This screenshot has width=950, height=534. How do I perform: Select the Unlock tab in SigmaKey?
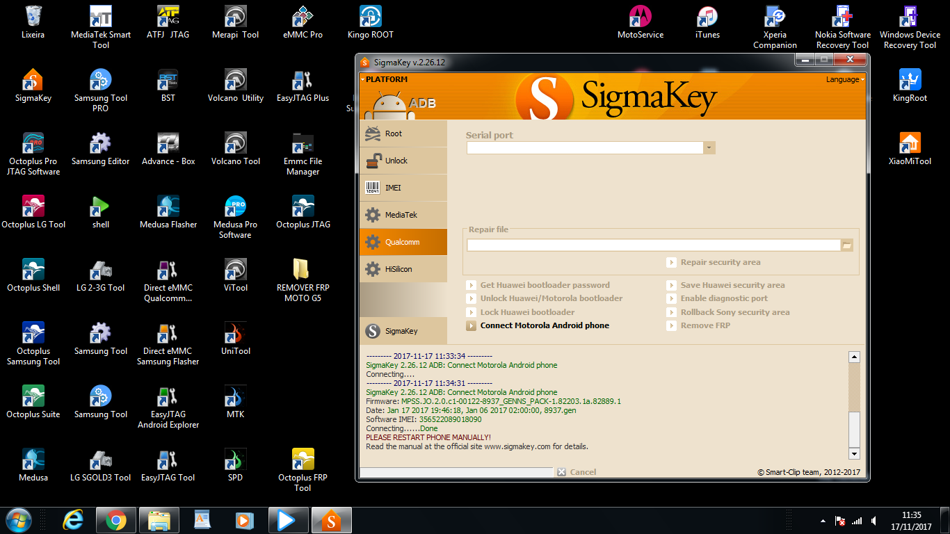[403, 161]
